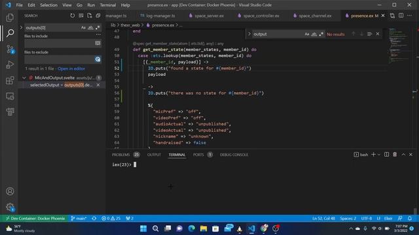
Task: Open the Docker view in activity bar
Action: (x=10, y=112)
